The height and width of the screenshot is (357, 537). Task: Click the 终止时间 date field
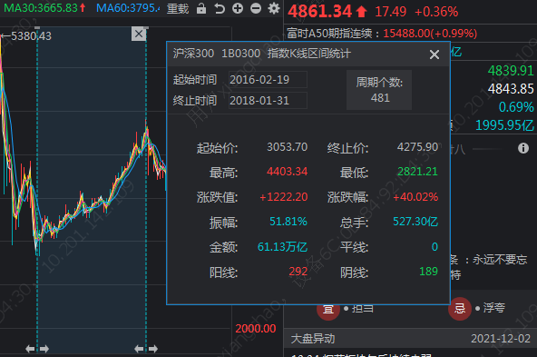pos(268,101)
